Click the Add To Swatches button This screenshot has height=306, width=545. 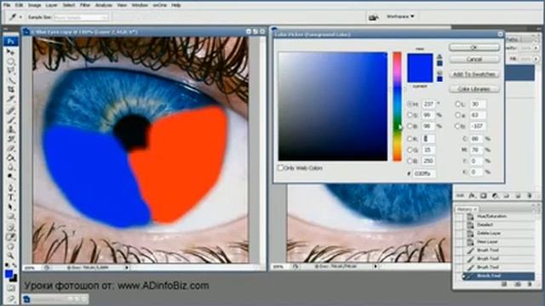point(474,74)
